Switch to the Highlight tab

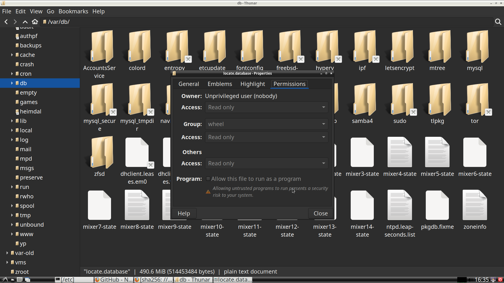click(x=253, y=84)
